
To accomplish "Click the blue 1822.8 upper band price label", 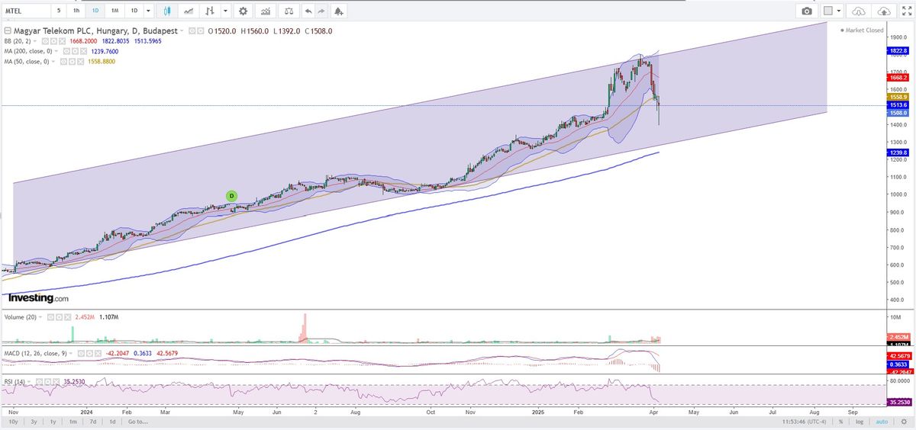I will point(897,50).
